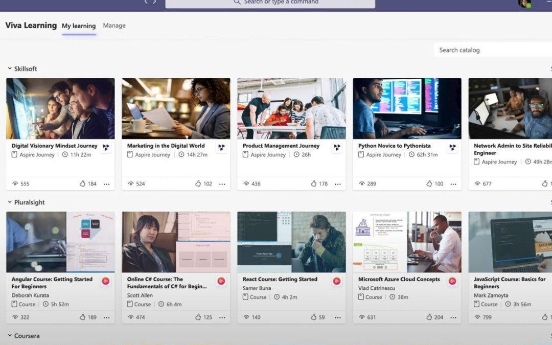Click the Digital Visionary Mindset Journey thumbnail
Screen dimensions: 552x345
pyautogui.click(x=60, y=108)
